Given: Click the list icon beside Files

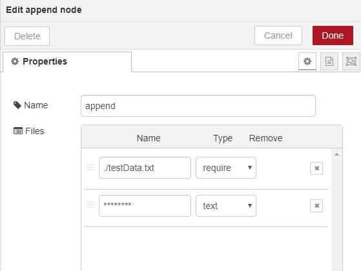Looking at the screenshot, I should [x=18, y=131].
